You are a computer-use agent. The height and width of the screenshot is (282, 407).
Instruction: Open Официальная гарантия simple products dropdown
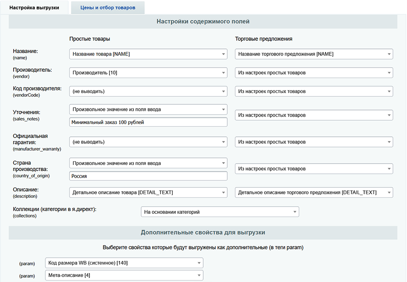148,141
